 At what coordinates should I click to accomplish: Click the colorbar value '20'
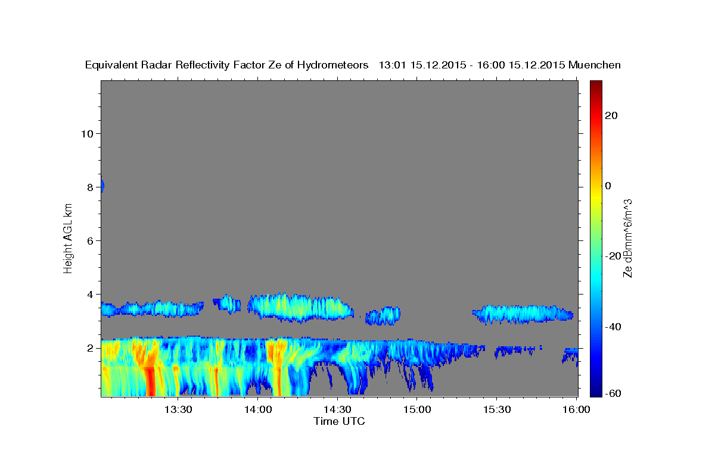coord(611,115)
